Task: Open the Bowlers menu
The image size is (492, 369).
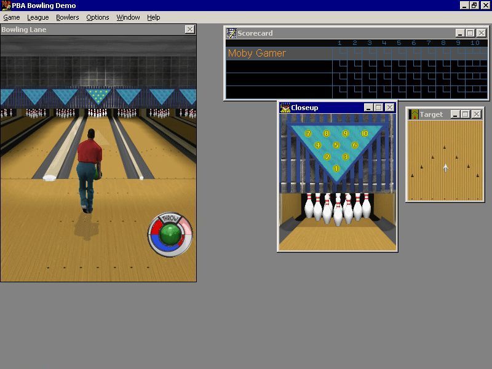Action: pos(68,17)
